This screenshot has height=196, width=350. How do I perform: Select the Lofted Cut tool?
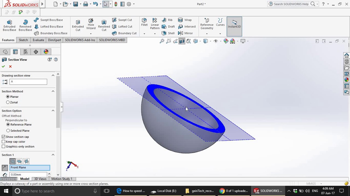tap(122, 26)
